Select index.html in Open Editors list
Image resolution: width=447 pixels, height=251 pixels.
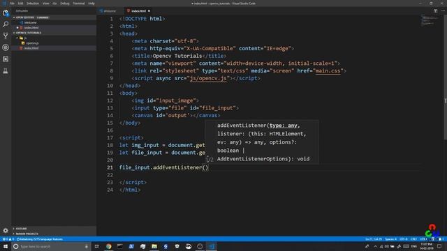point(54,28)
